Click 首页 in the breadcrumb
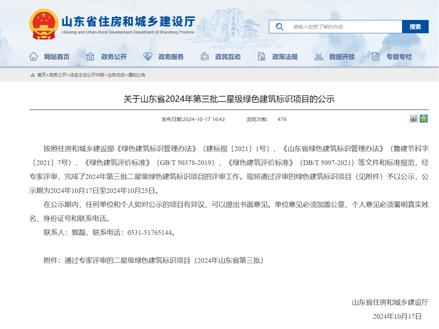This screenshot has width=439, height=329. (x=42, y=75)
